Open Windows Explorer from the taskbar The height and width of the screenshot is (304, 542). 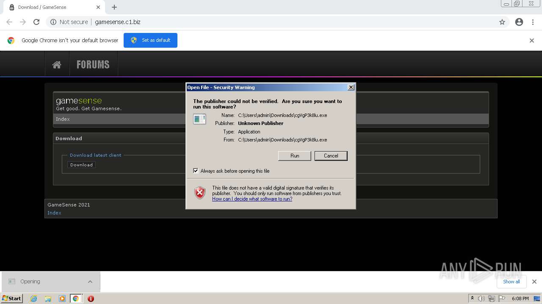[47, 299]
